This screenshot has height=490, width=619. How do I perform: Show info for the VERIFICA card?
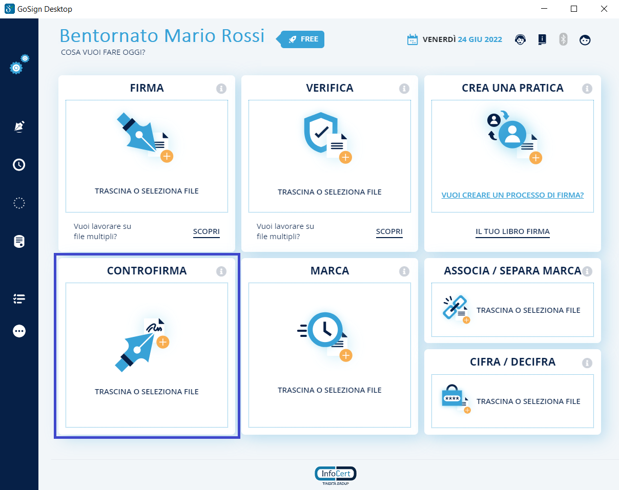click(x=404, y=89)
